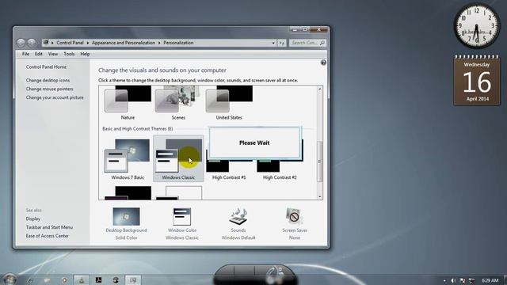
Task: Click Appearance and Personalization breadcrumb
Action: pos(124,43)
